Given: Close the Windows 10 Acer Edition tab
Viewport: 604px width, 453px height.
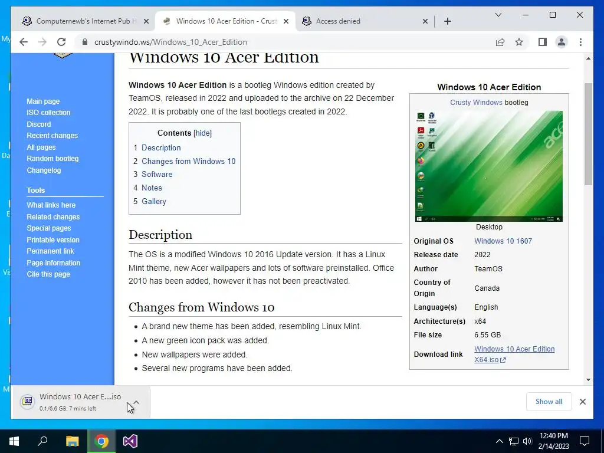Looking at the screenshot, I should (x=286, y=21).
